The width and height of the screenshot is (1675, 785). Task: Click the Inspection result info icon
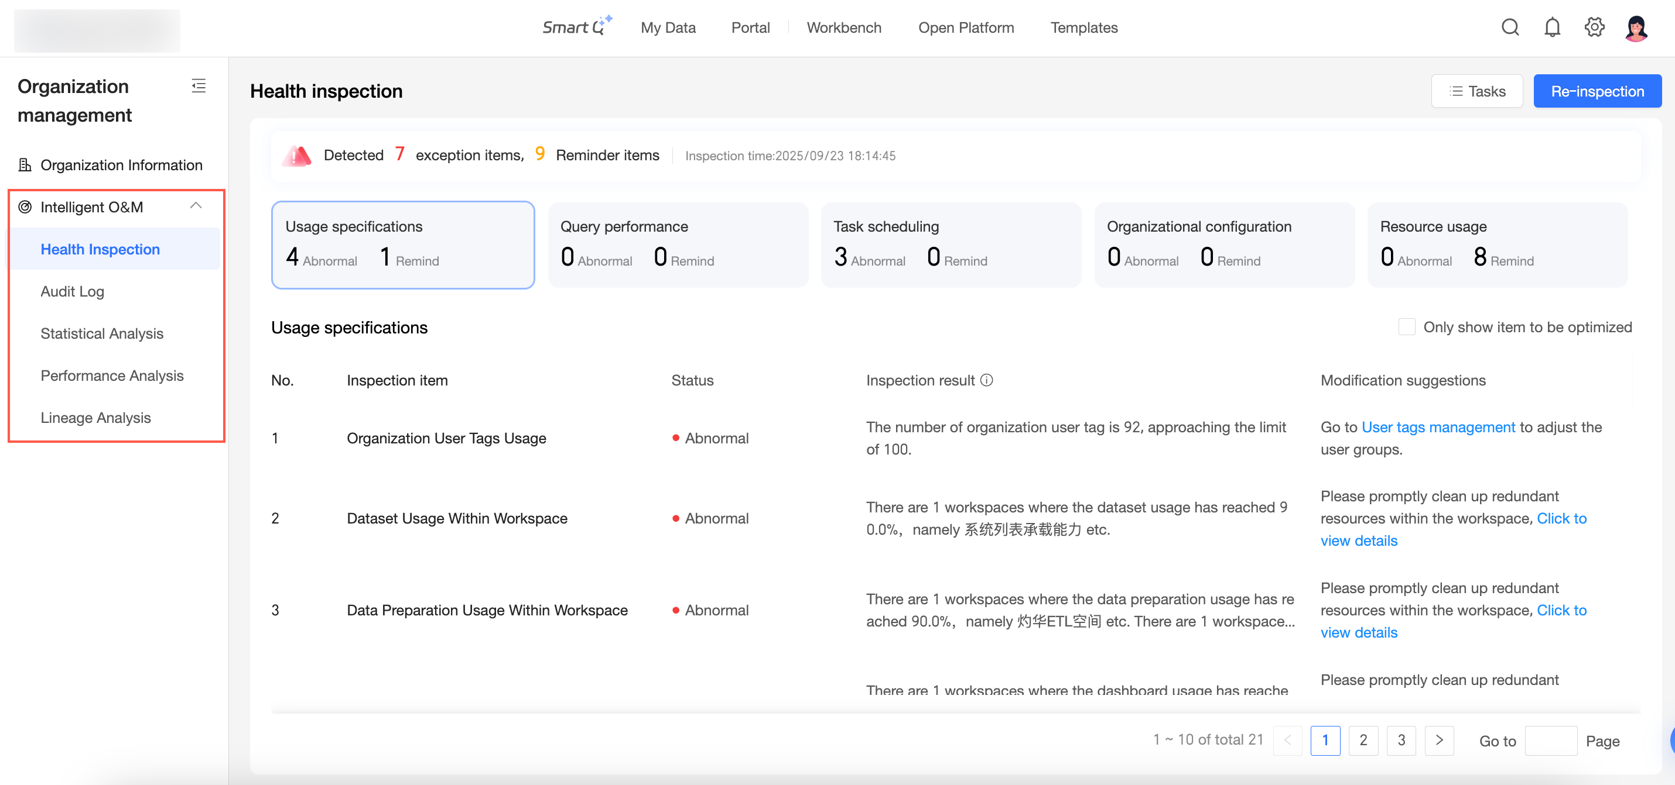[986, 380]
